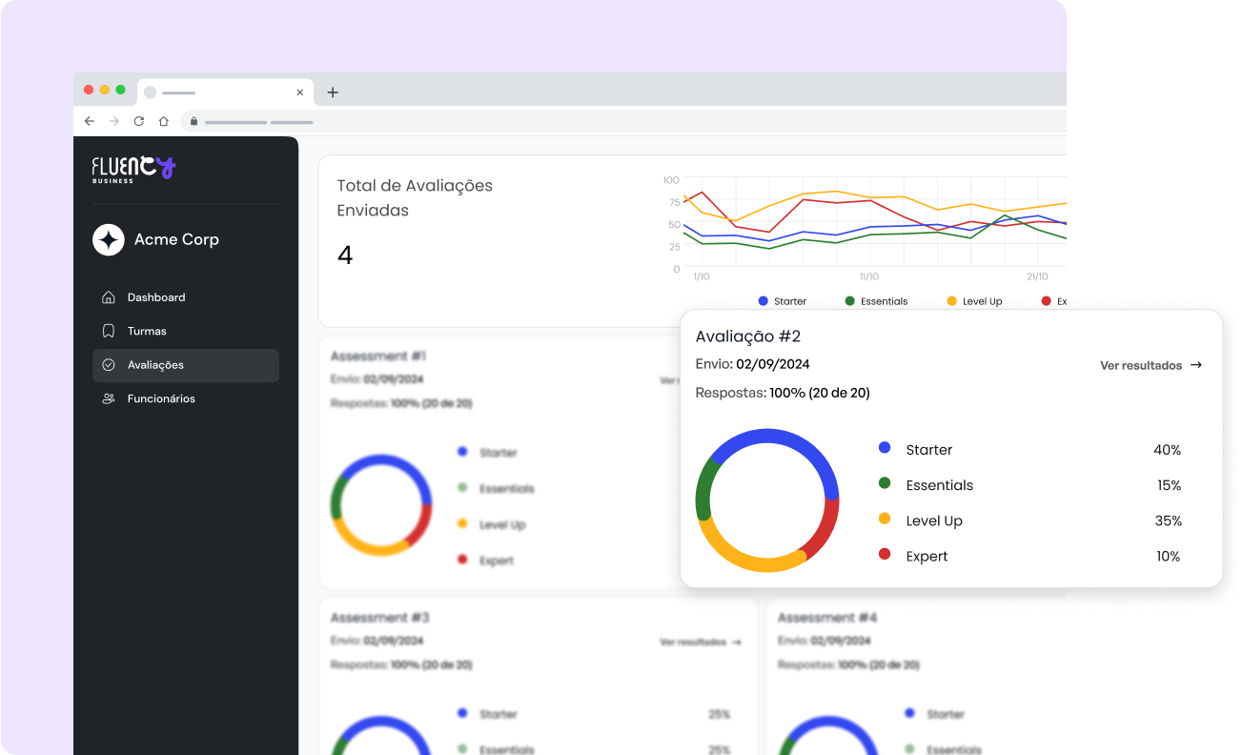Toggle Essentials series in line chart legend

tap(876, 301)
